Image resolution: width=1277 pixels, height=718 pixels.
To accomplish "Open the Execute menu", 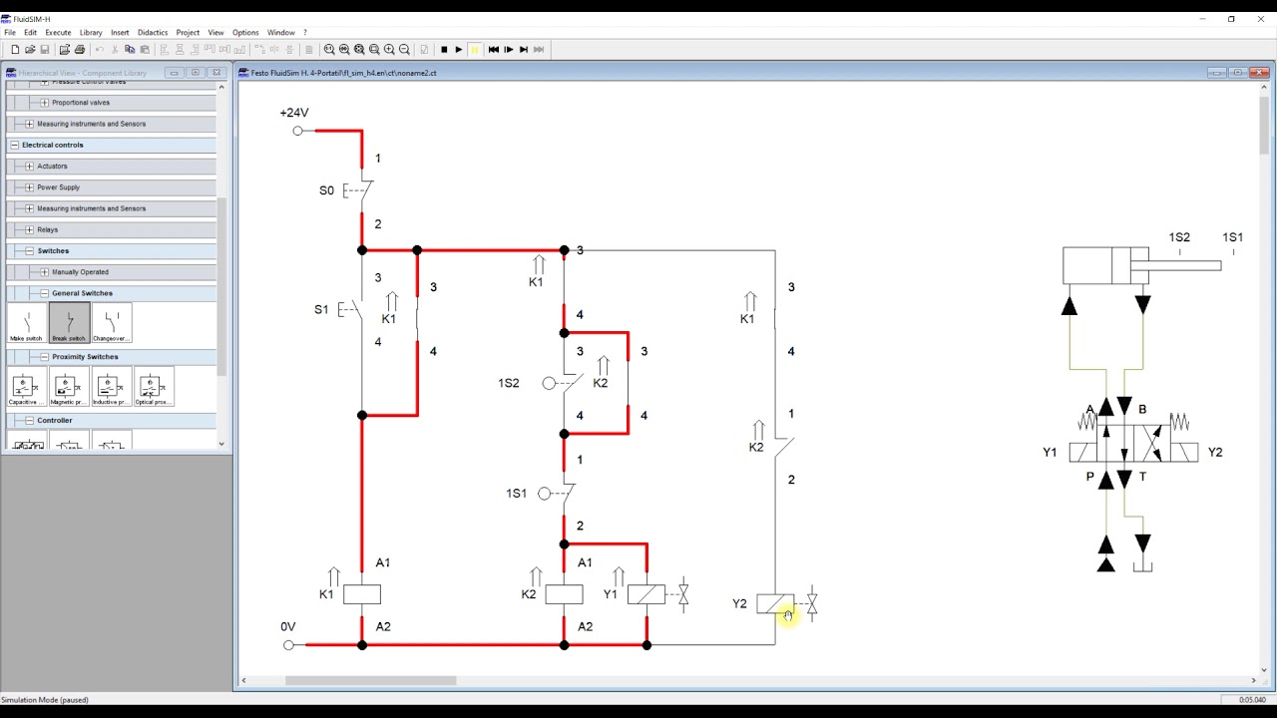I will pos(58,33).
